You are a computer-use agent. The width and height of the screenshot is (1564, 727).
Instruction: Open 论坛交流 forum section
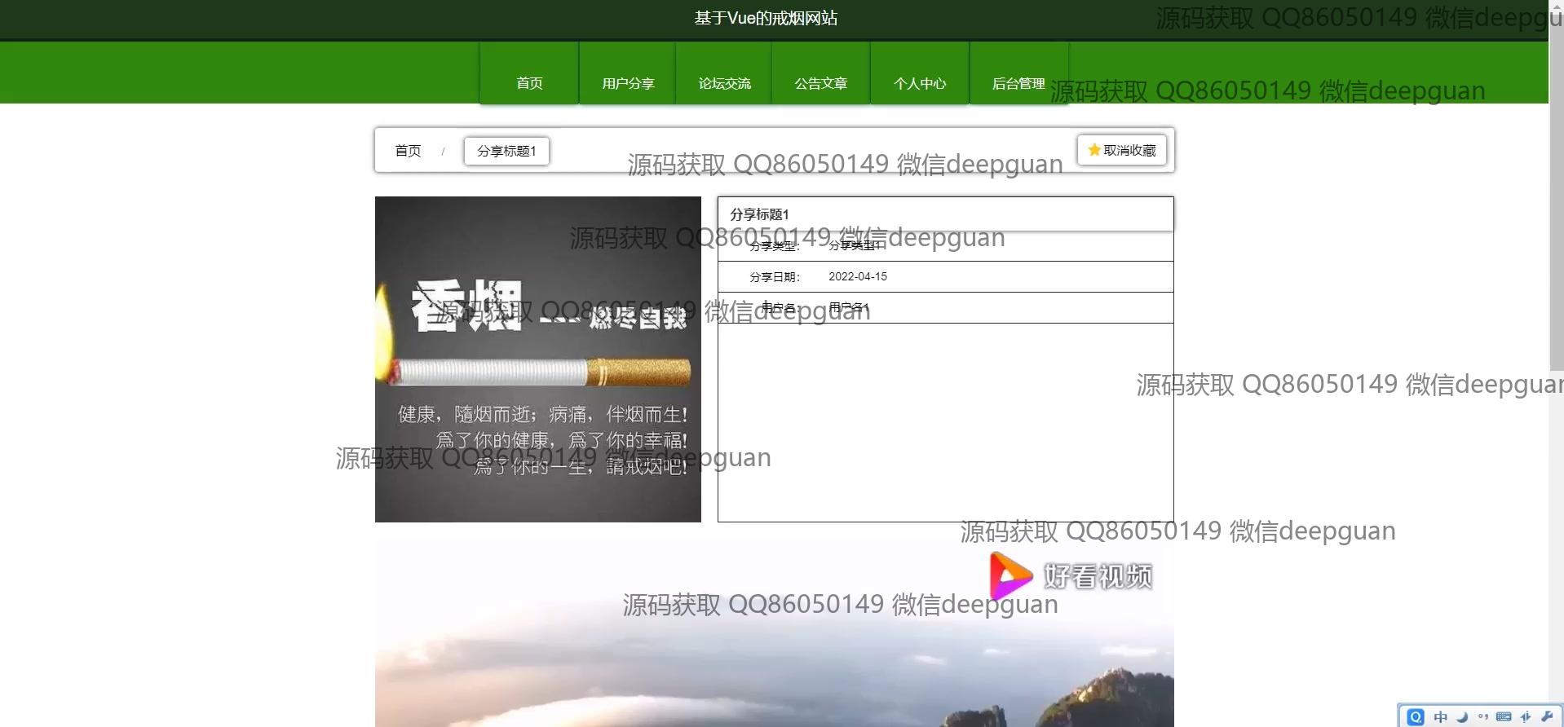tap(724, 83)
